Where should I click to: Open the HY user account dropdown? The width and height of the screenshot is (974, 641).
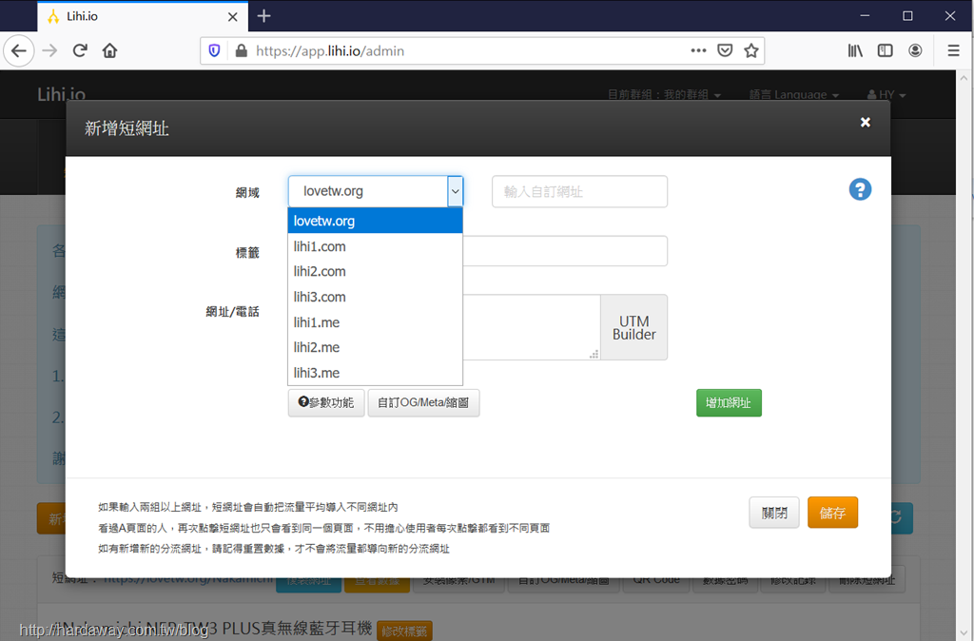coord(886,95)
